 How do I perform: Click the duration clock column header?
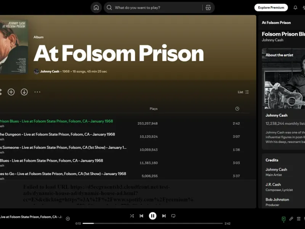click(237, 109)
